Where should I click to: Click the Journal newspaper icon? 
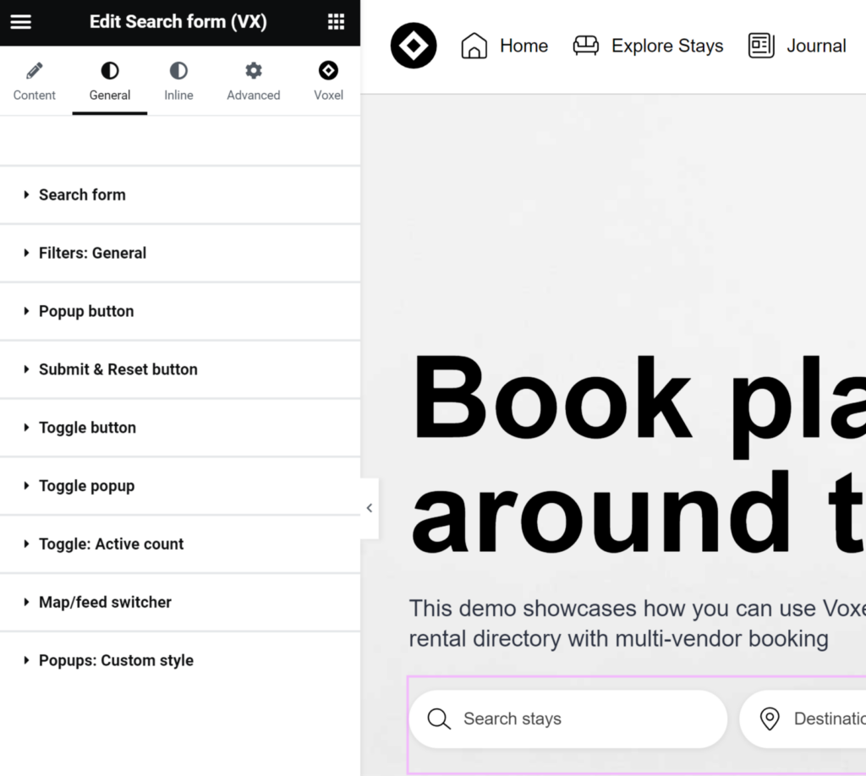tap(761, 46)
